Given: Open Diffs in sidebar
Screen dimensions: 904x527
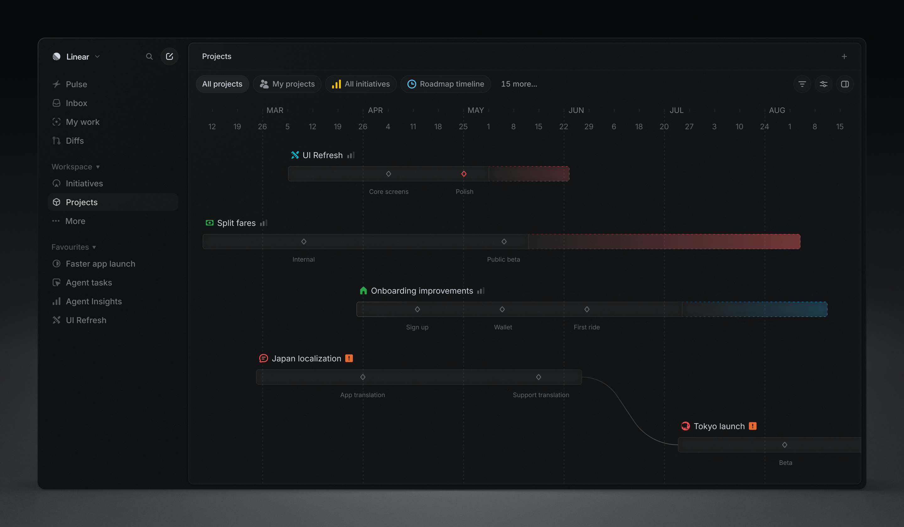Looking at the screenshot, I should click(x=113, y=141).
